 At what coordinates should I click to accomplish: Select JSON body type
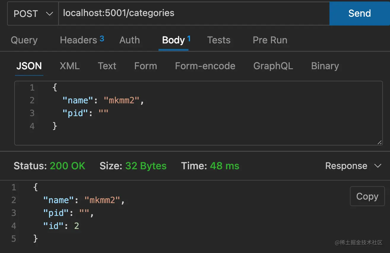(29, 66)
